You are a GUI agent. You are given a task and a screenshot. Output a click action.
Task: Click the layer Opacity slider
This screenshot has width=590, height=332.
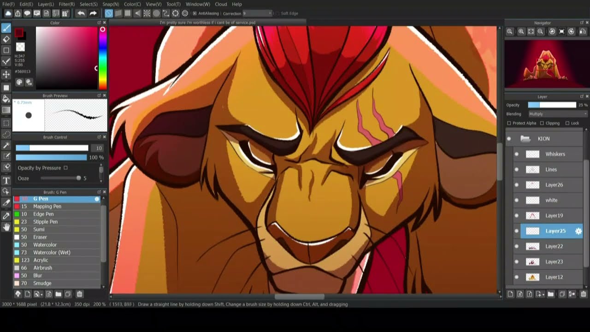[x=552, y=105]
